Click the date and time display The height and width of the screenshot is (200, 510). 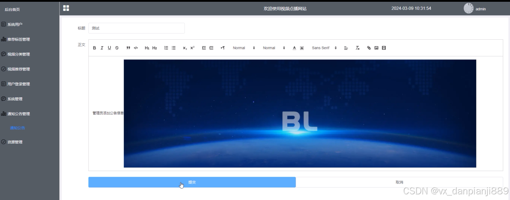pos(411,8)
